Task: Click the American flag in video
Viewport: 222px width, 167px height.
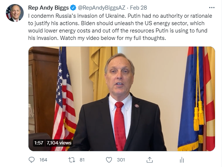Action: tap(64, 99)
